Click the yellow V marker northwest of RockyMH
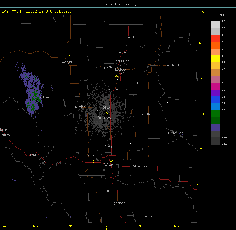 tap(48, 50)
